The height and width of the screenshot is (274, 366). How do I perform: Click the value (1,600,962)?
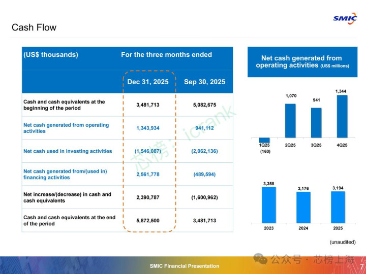(205, 197)
